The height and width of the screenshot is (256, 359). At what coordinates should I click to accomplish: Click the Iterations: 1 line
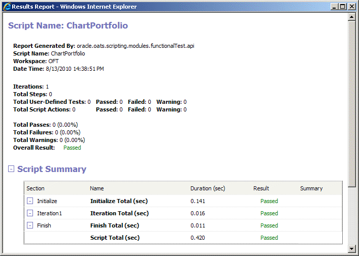coord(31,87)
